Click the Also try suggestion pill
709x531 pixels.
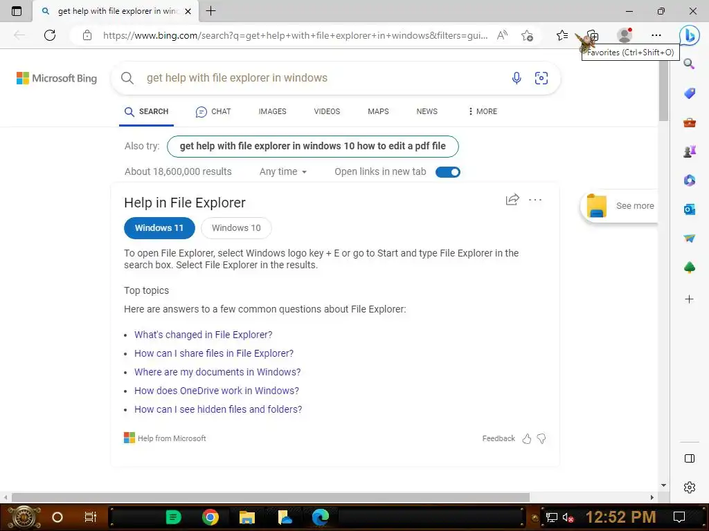click(312, 147)
